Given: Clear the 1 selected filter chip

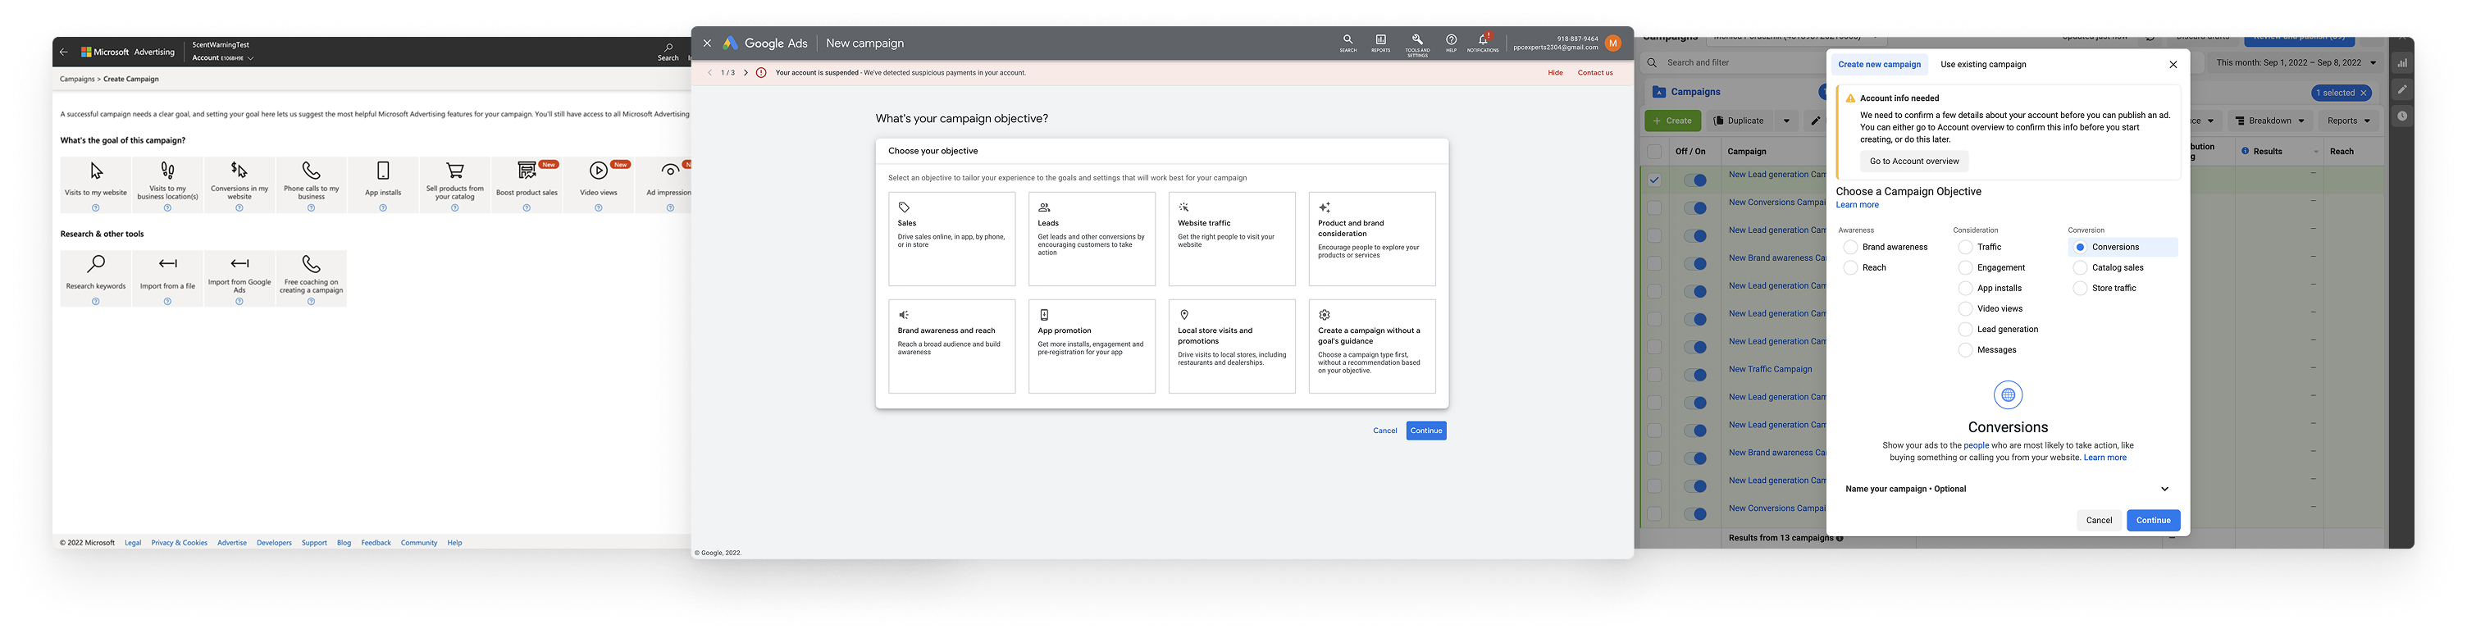Looking at the screenshot, I should pyautogui.click(x=2364, y=93).
